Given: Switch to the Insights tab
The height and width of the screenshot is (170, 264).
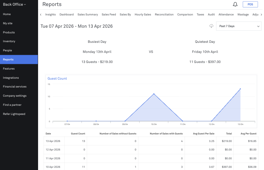Looking at the screenshot, I should coord(51,14).
